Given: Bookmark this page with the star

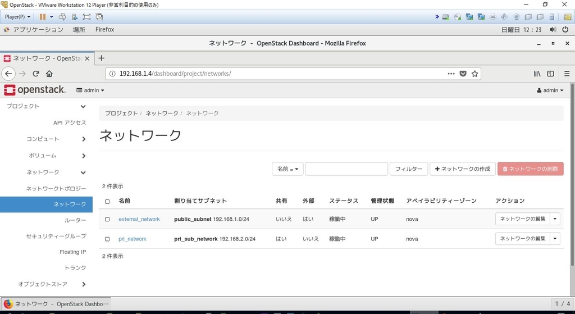Looking at the screenshot, I should point(474,74).
